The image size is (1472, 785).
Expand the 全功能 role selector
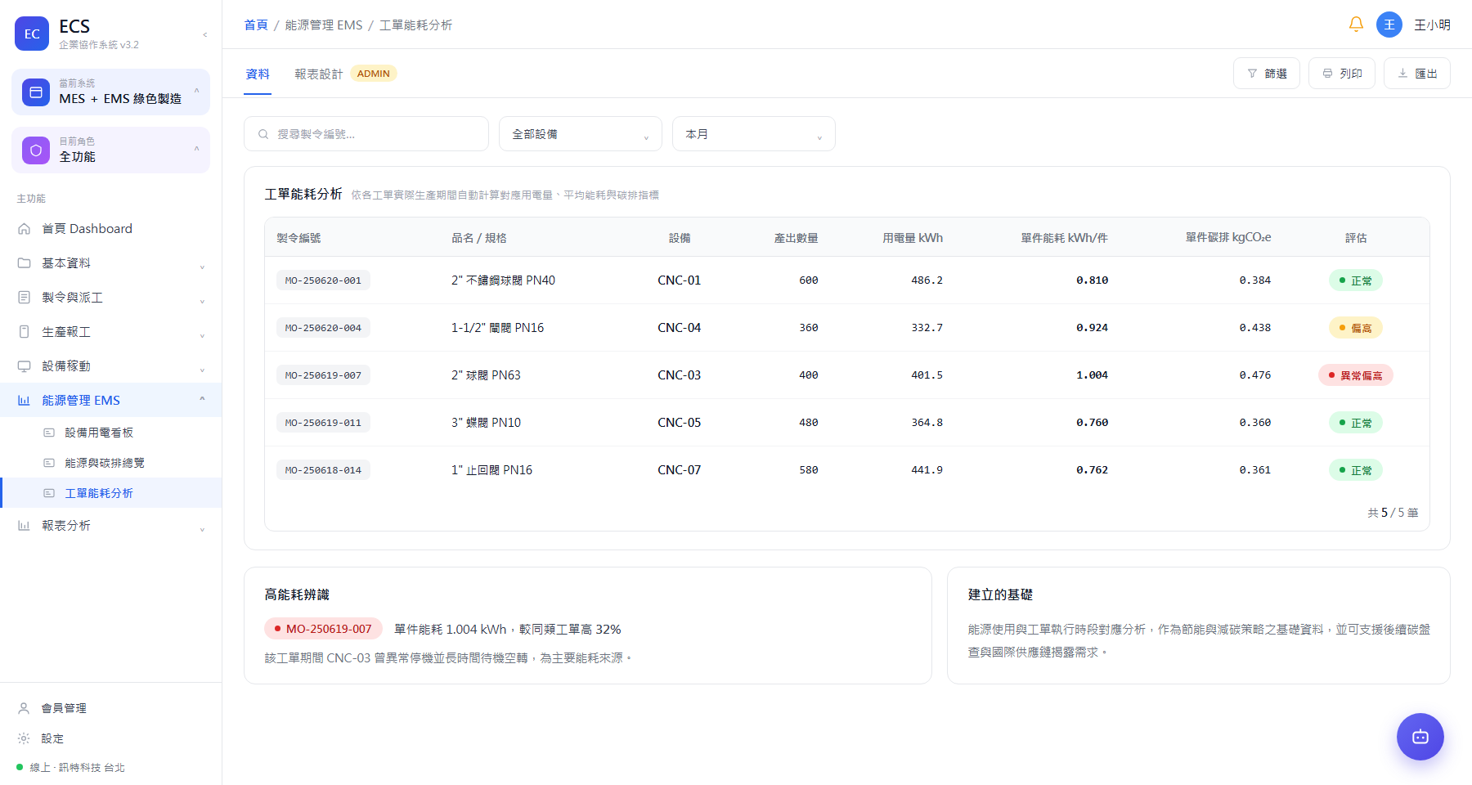pyautogui.click(x=111, y=150)
